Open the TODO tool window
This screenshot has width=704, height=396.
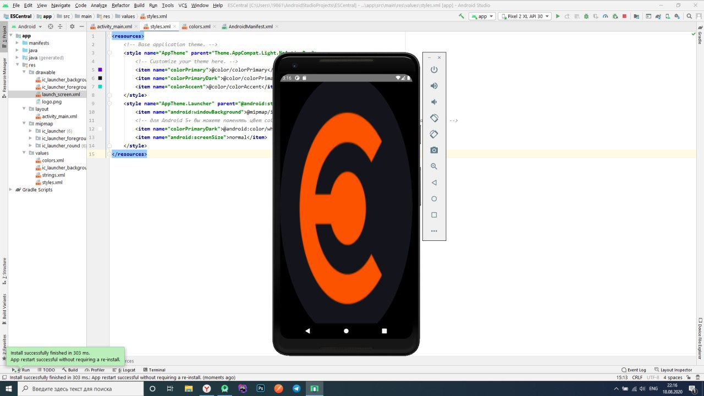[46, 370]
